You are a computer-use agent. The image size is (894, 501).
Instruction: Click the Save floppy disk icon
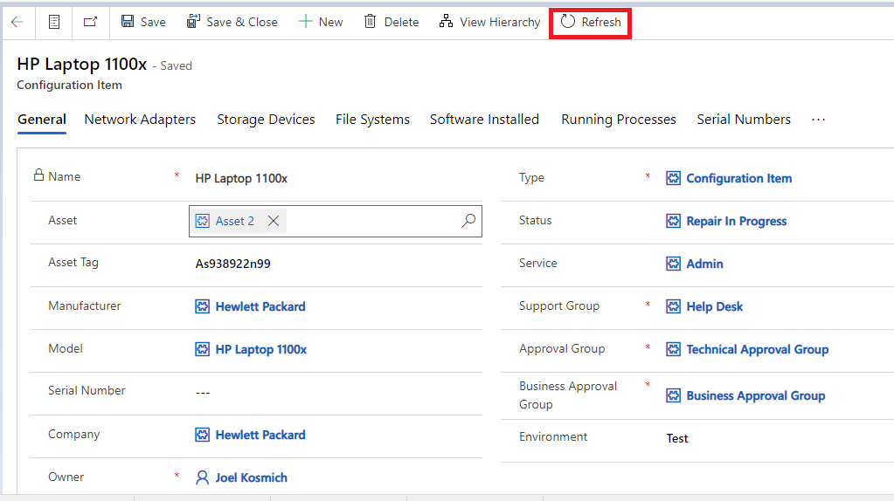[x=128, y=22]
